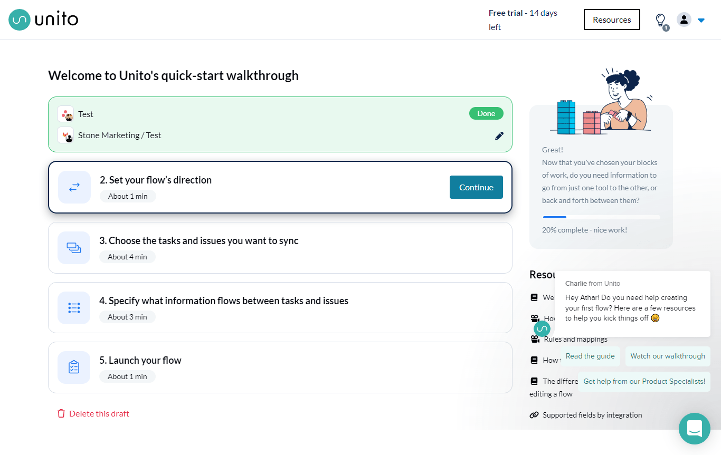
Task: Click the flow direction arrows icon
Action: 74,187
